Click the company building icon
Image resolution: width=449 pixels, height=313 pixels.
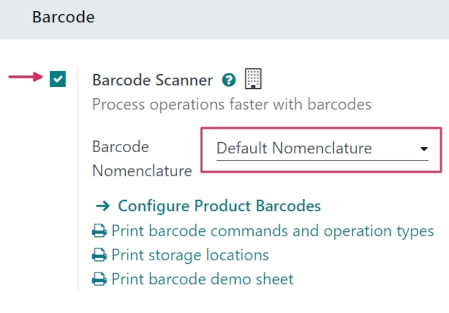tap(253, 78)
